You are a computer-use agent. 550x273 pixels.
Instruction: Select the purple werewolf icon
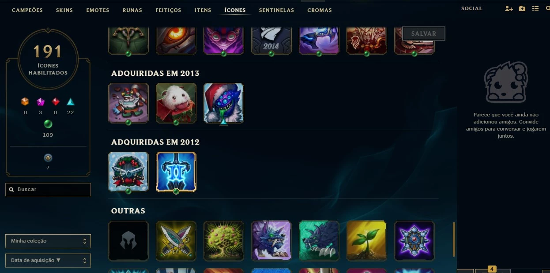tap(271, 240)
